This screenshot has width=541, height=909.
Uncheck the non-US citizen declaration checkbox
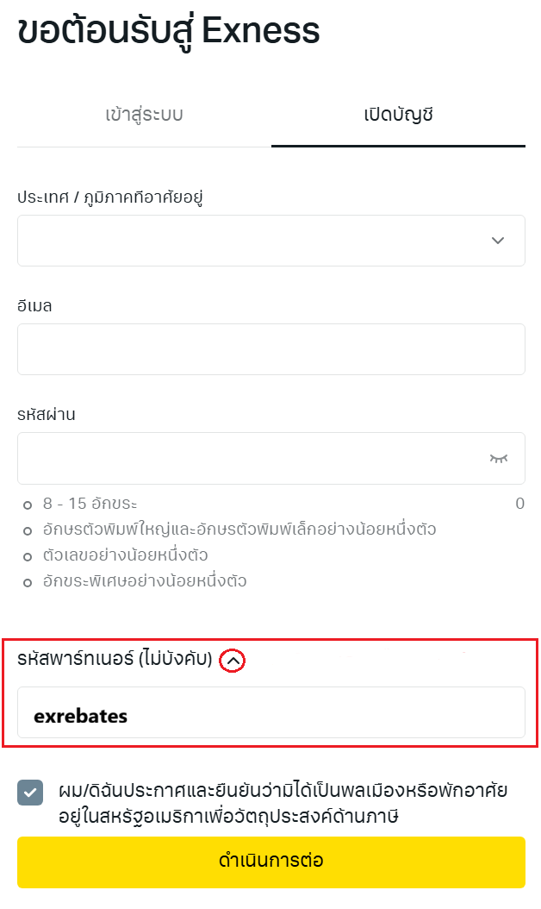click(x=30, y=793)
